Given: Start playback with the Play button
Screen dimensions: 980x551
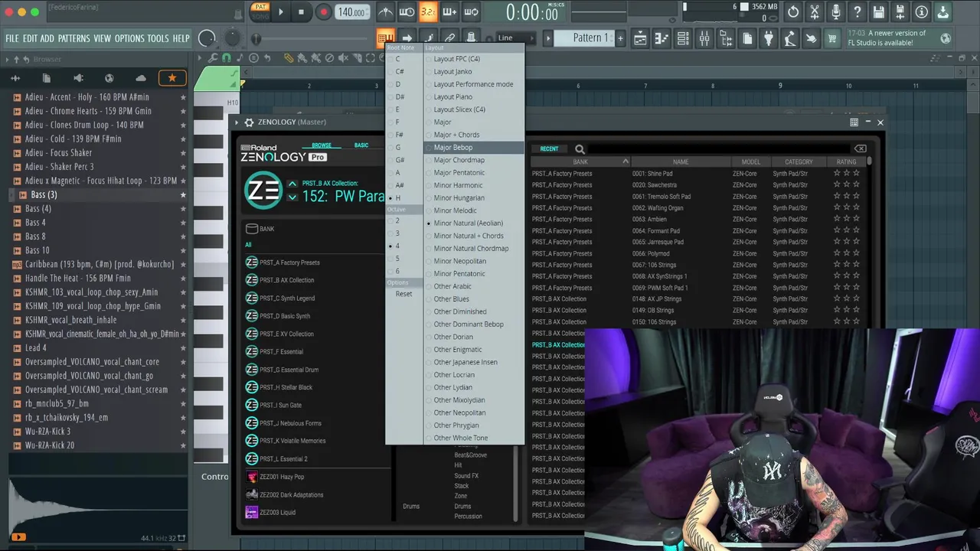Looking at the screenshot, I should click(x=281, y=11).
